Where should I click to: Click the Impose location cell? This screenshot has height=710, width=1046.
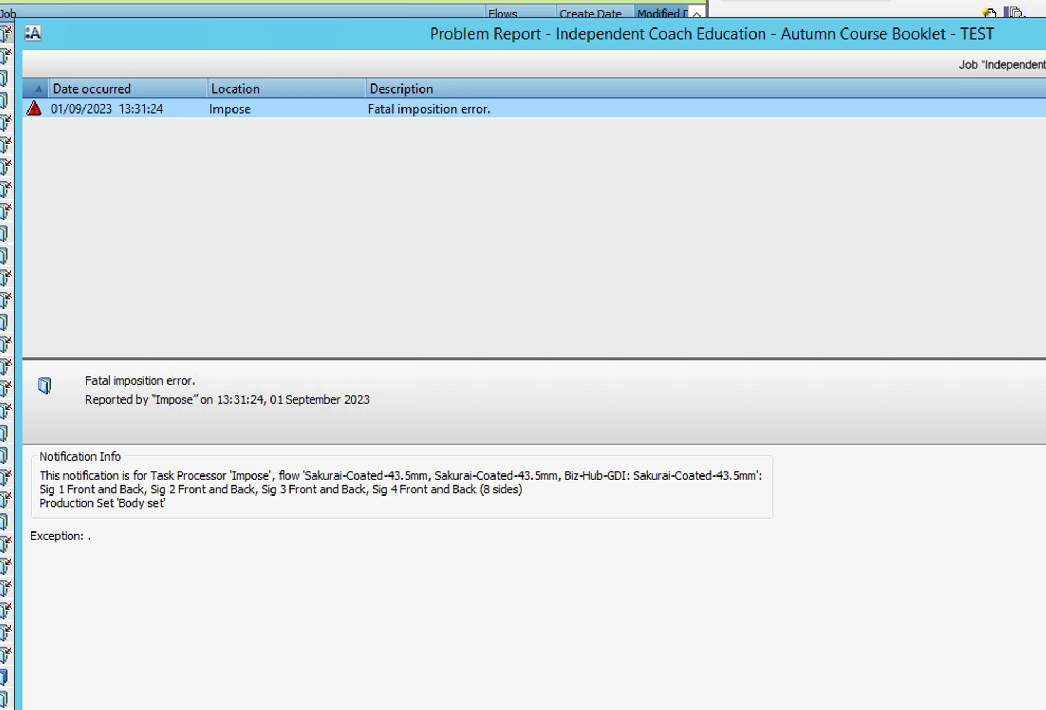230,109
